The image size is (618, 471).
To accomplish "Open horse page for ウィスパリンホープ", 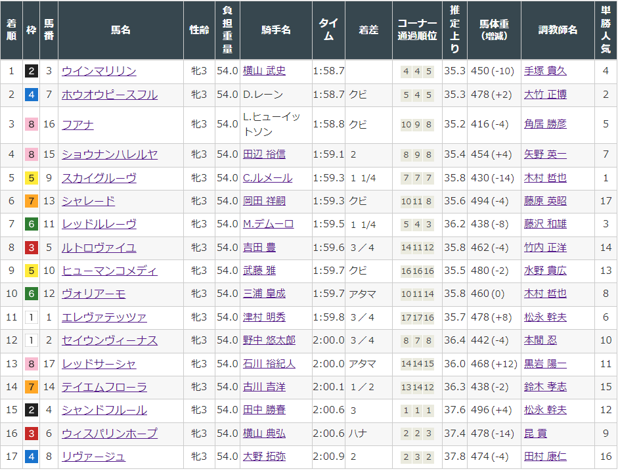I will point(110,434).
